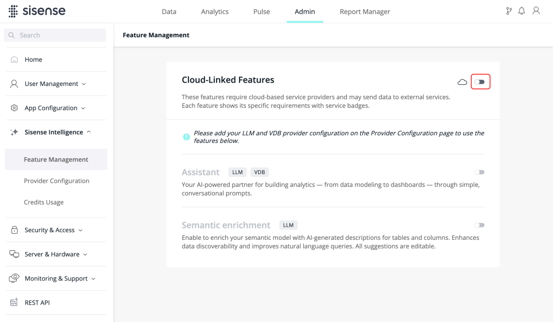Toggle the Assistant feature switch
The width and height of the screenshot is (553, 322).
tap(480, 173)
